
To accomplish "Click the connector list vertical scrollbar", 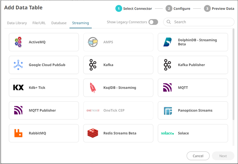I will click(x=233, y=74).
